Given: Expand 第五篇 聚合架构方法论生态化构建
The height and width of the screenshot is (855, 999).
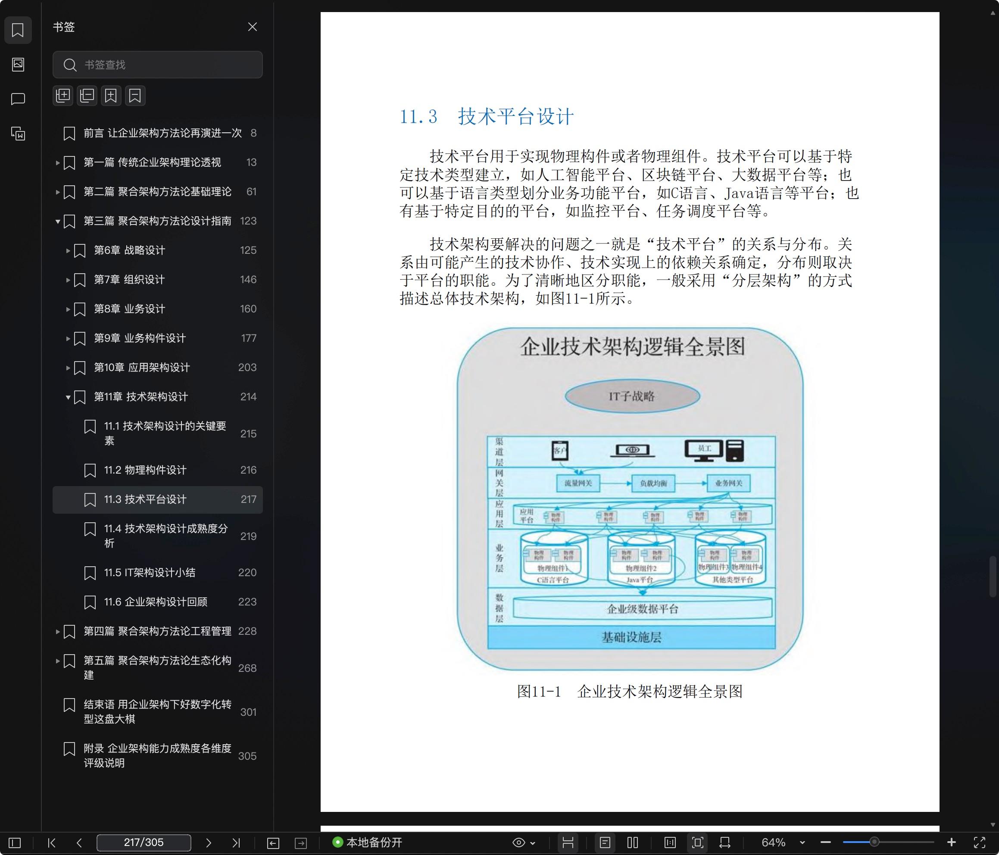Looking at the screenshot, I should click(57, 661).
